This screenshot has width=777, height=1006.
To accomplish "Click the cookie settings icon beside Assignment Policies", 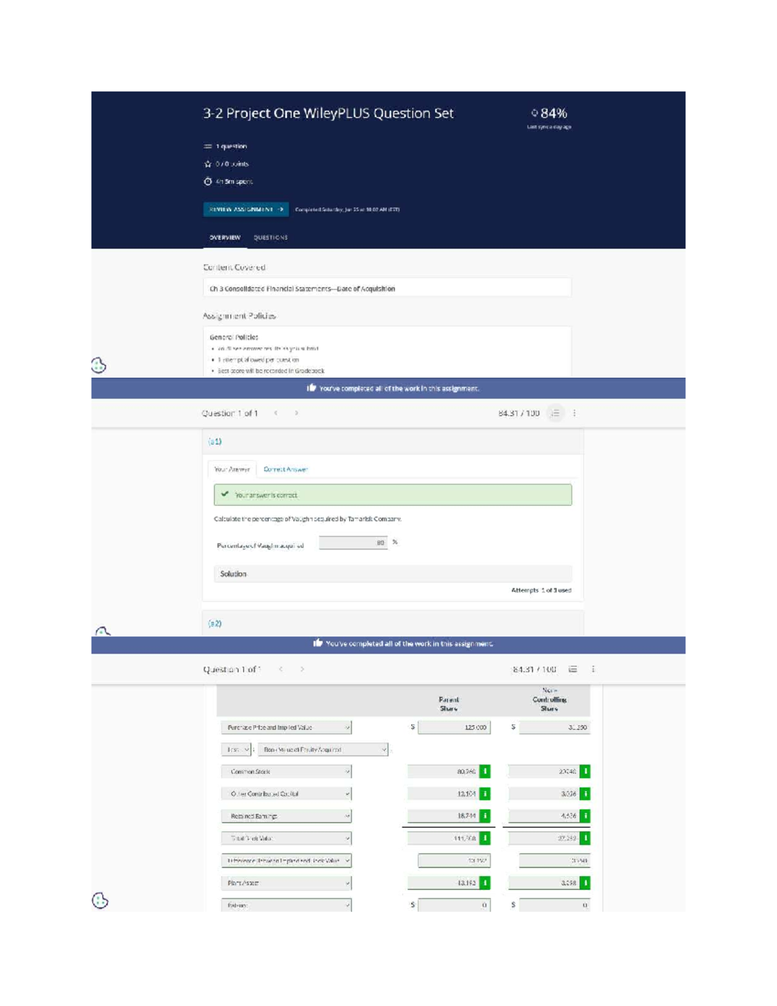I will [98, 365].
